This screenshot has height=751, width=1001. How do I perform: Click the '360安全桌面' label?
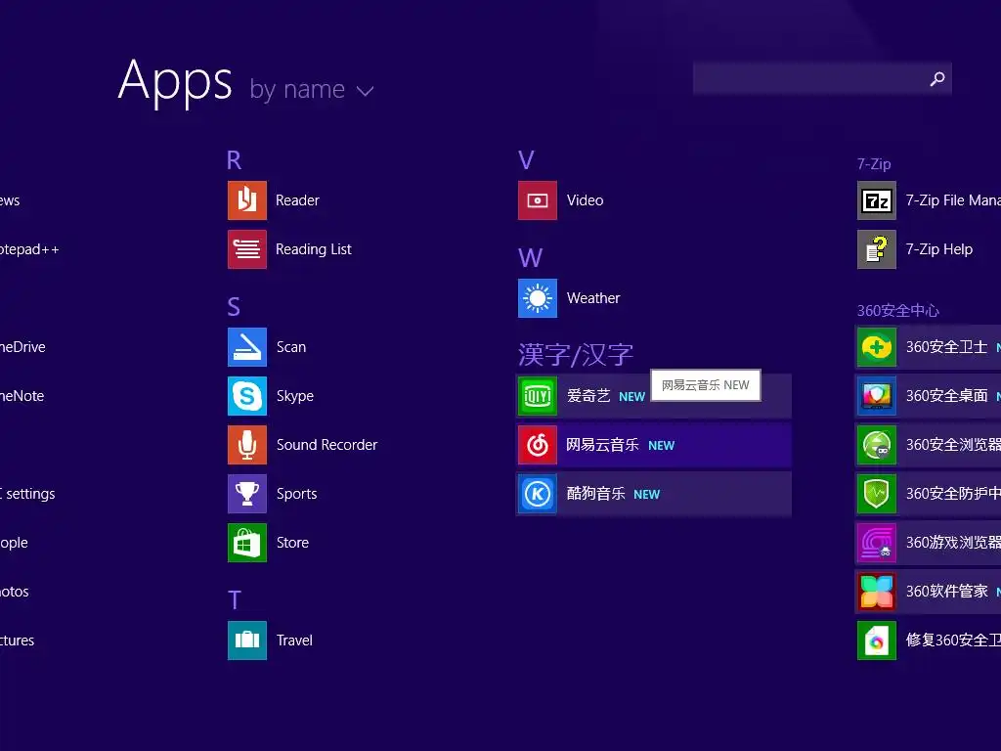pos(946,396)
